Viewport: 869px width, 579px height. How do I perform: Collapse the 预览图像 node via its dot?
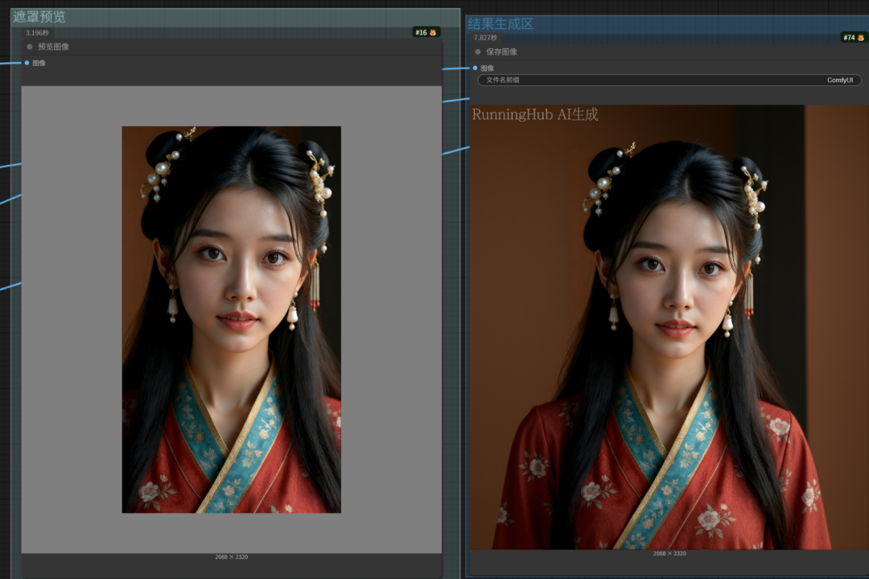pyautogui.click(x=30, y=47)
